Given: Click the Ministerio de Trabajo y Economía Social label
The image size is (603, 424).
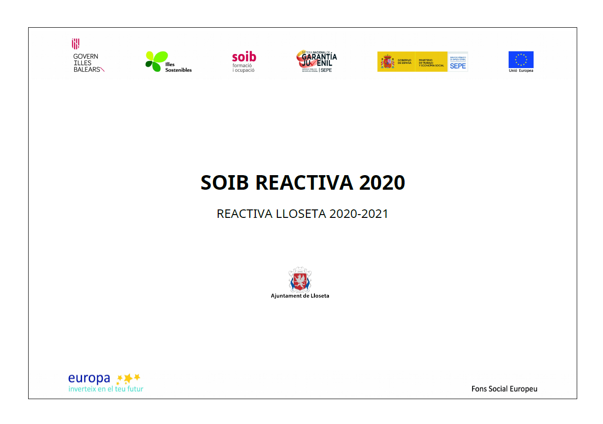Looking at the screenshot, I should (431, 62).
